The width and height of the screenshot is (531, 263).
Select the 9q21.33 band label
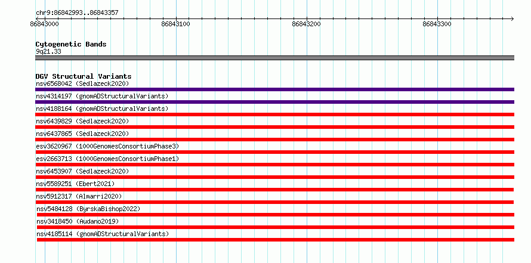click(x=48, y=52)
